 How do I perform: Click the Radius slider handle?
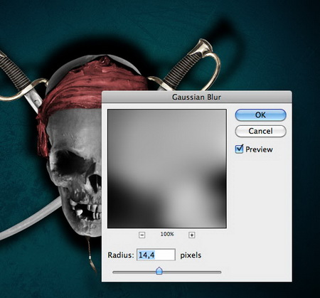click(x=159, y=271)
